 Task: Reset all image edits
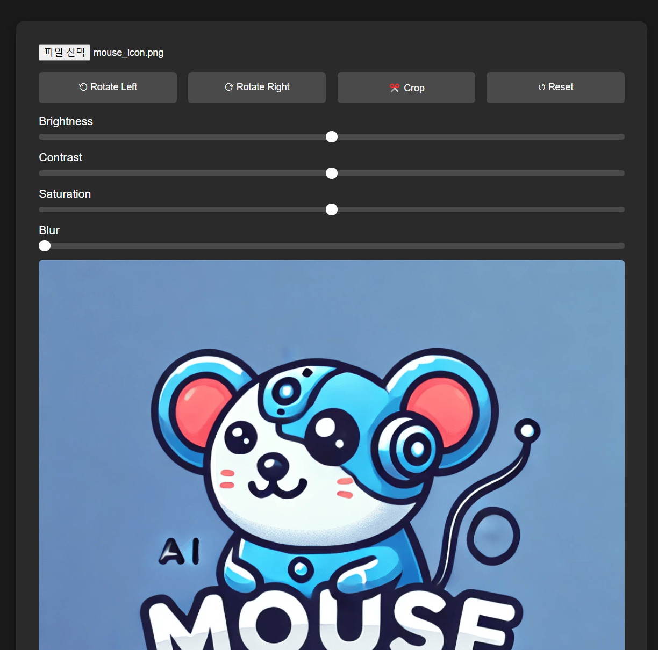[555, 88]
